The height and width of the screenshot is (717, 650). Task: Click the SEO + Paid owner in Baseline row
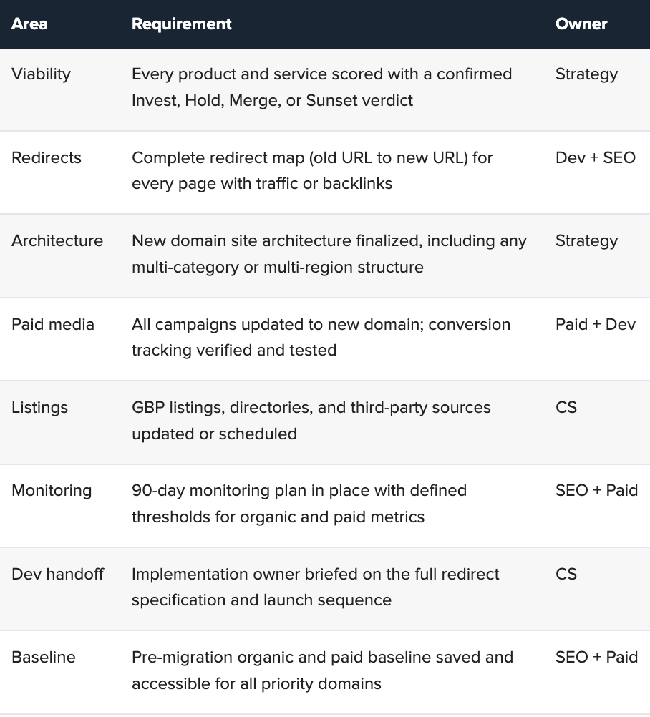(596, 658)
